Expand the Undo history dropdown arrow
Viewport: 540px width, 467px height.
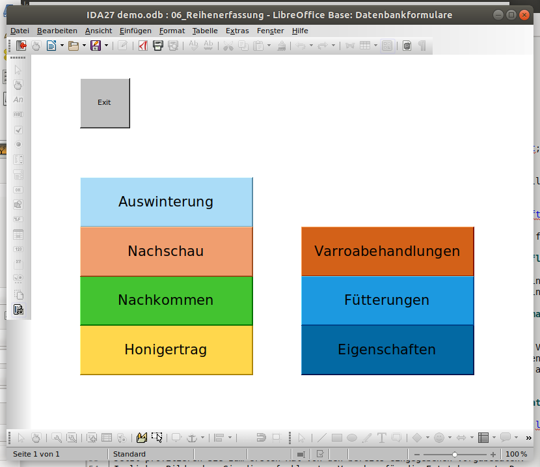[x=312, y=46]
